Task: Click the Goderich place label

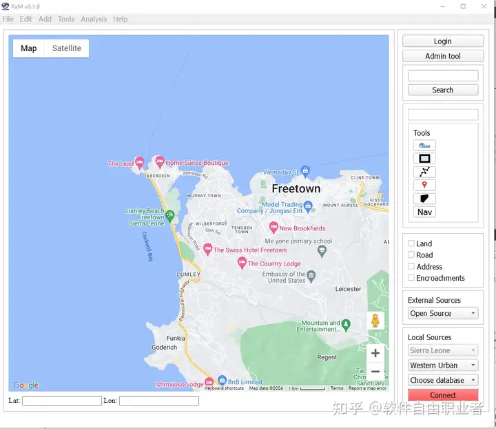Action: point(164,348)
